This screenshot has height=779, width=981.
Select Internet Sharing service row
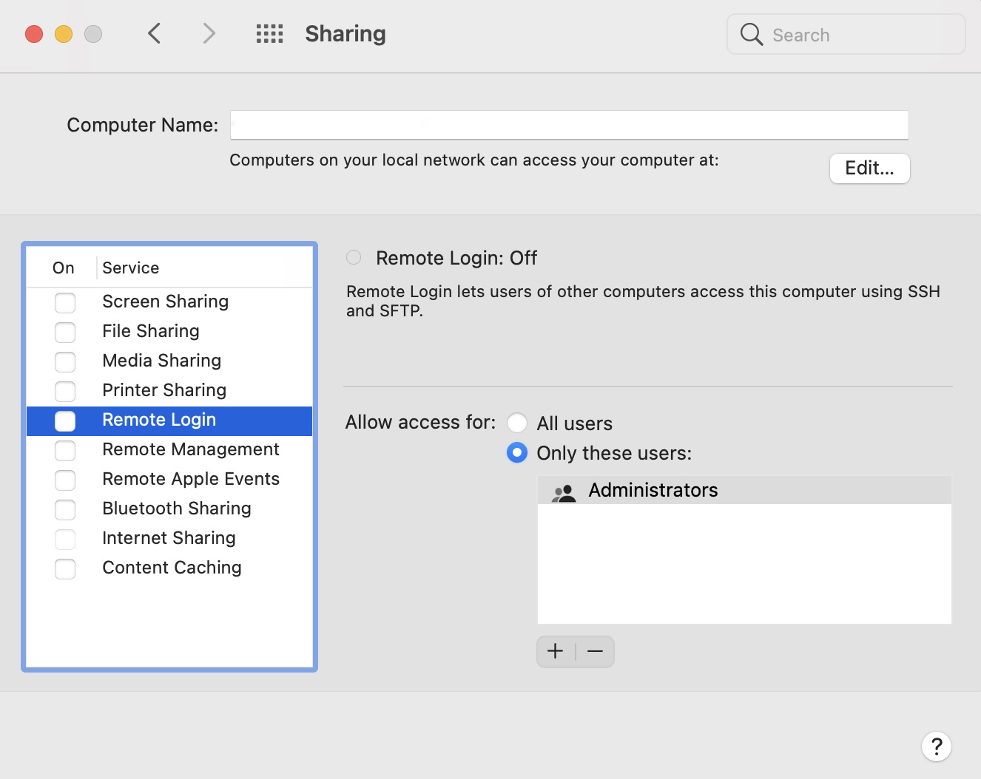(x=169, y=538)
